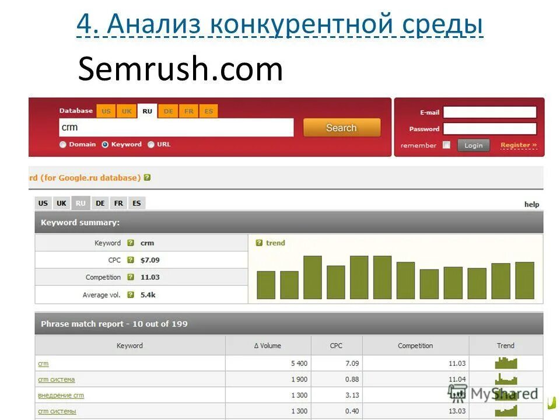Screen dimensions: 560x420
Task: Click the slide title Анализ конкурентной среды
Action: pos(279,24)
